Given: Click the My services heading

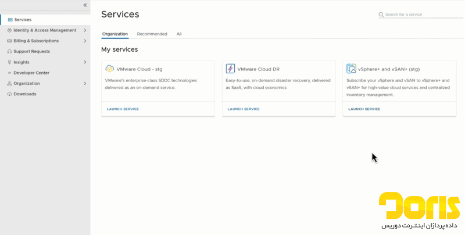Looking at the screenshot, I should pyautogui.click(x=120, y=49).
